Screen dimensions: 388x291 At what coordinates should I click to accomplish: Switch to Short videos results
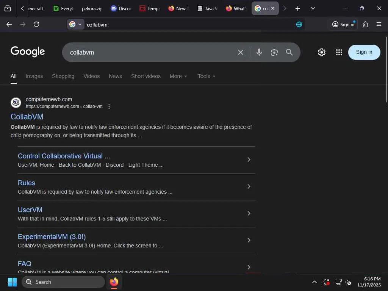click(146, 76)
